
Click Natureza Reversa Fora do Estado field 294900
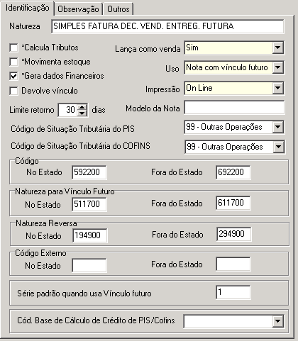tap(234, 234)
